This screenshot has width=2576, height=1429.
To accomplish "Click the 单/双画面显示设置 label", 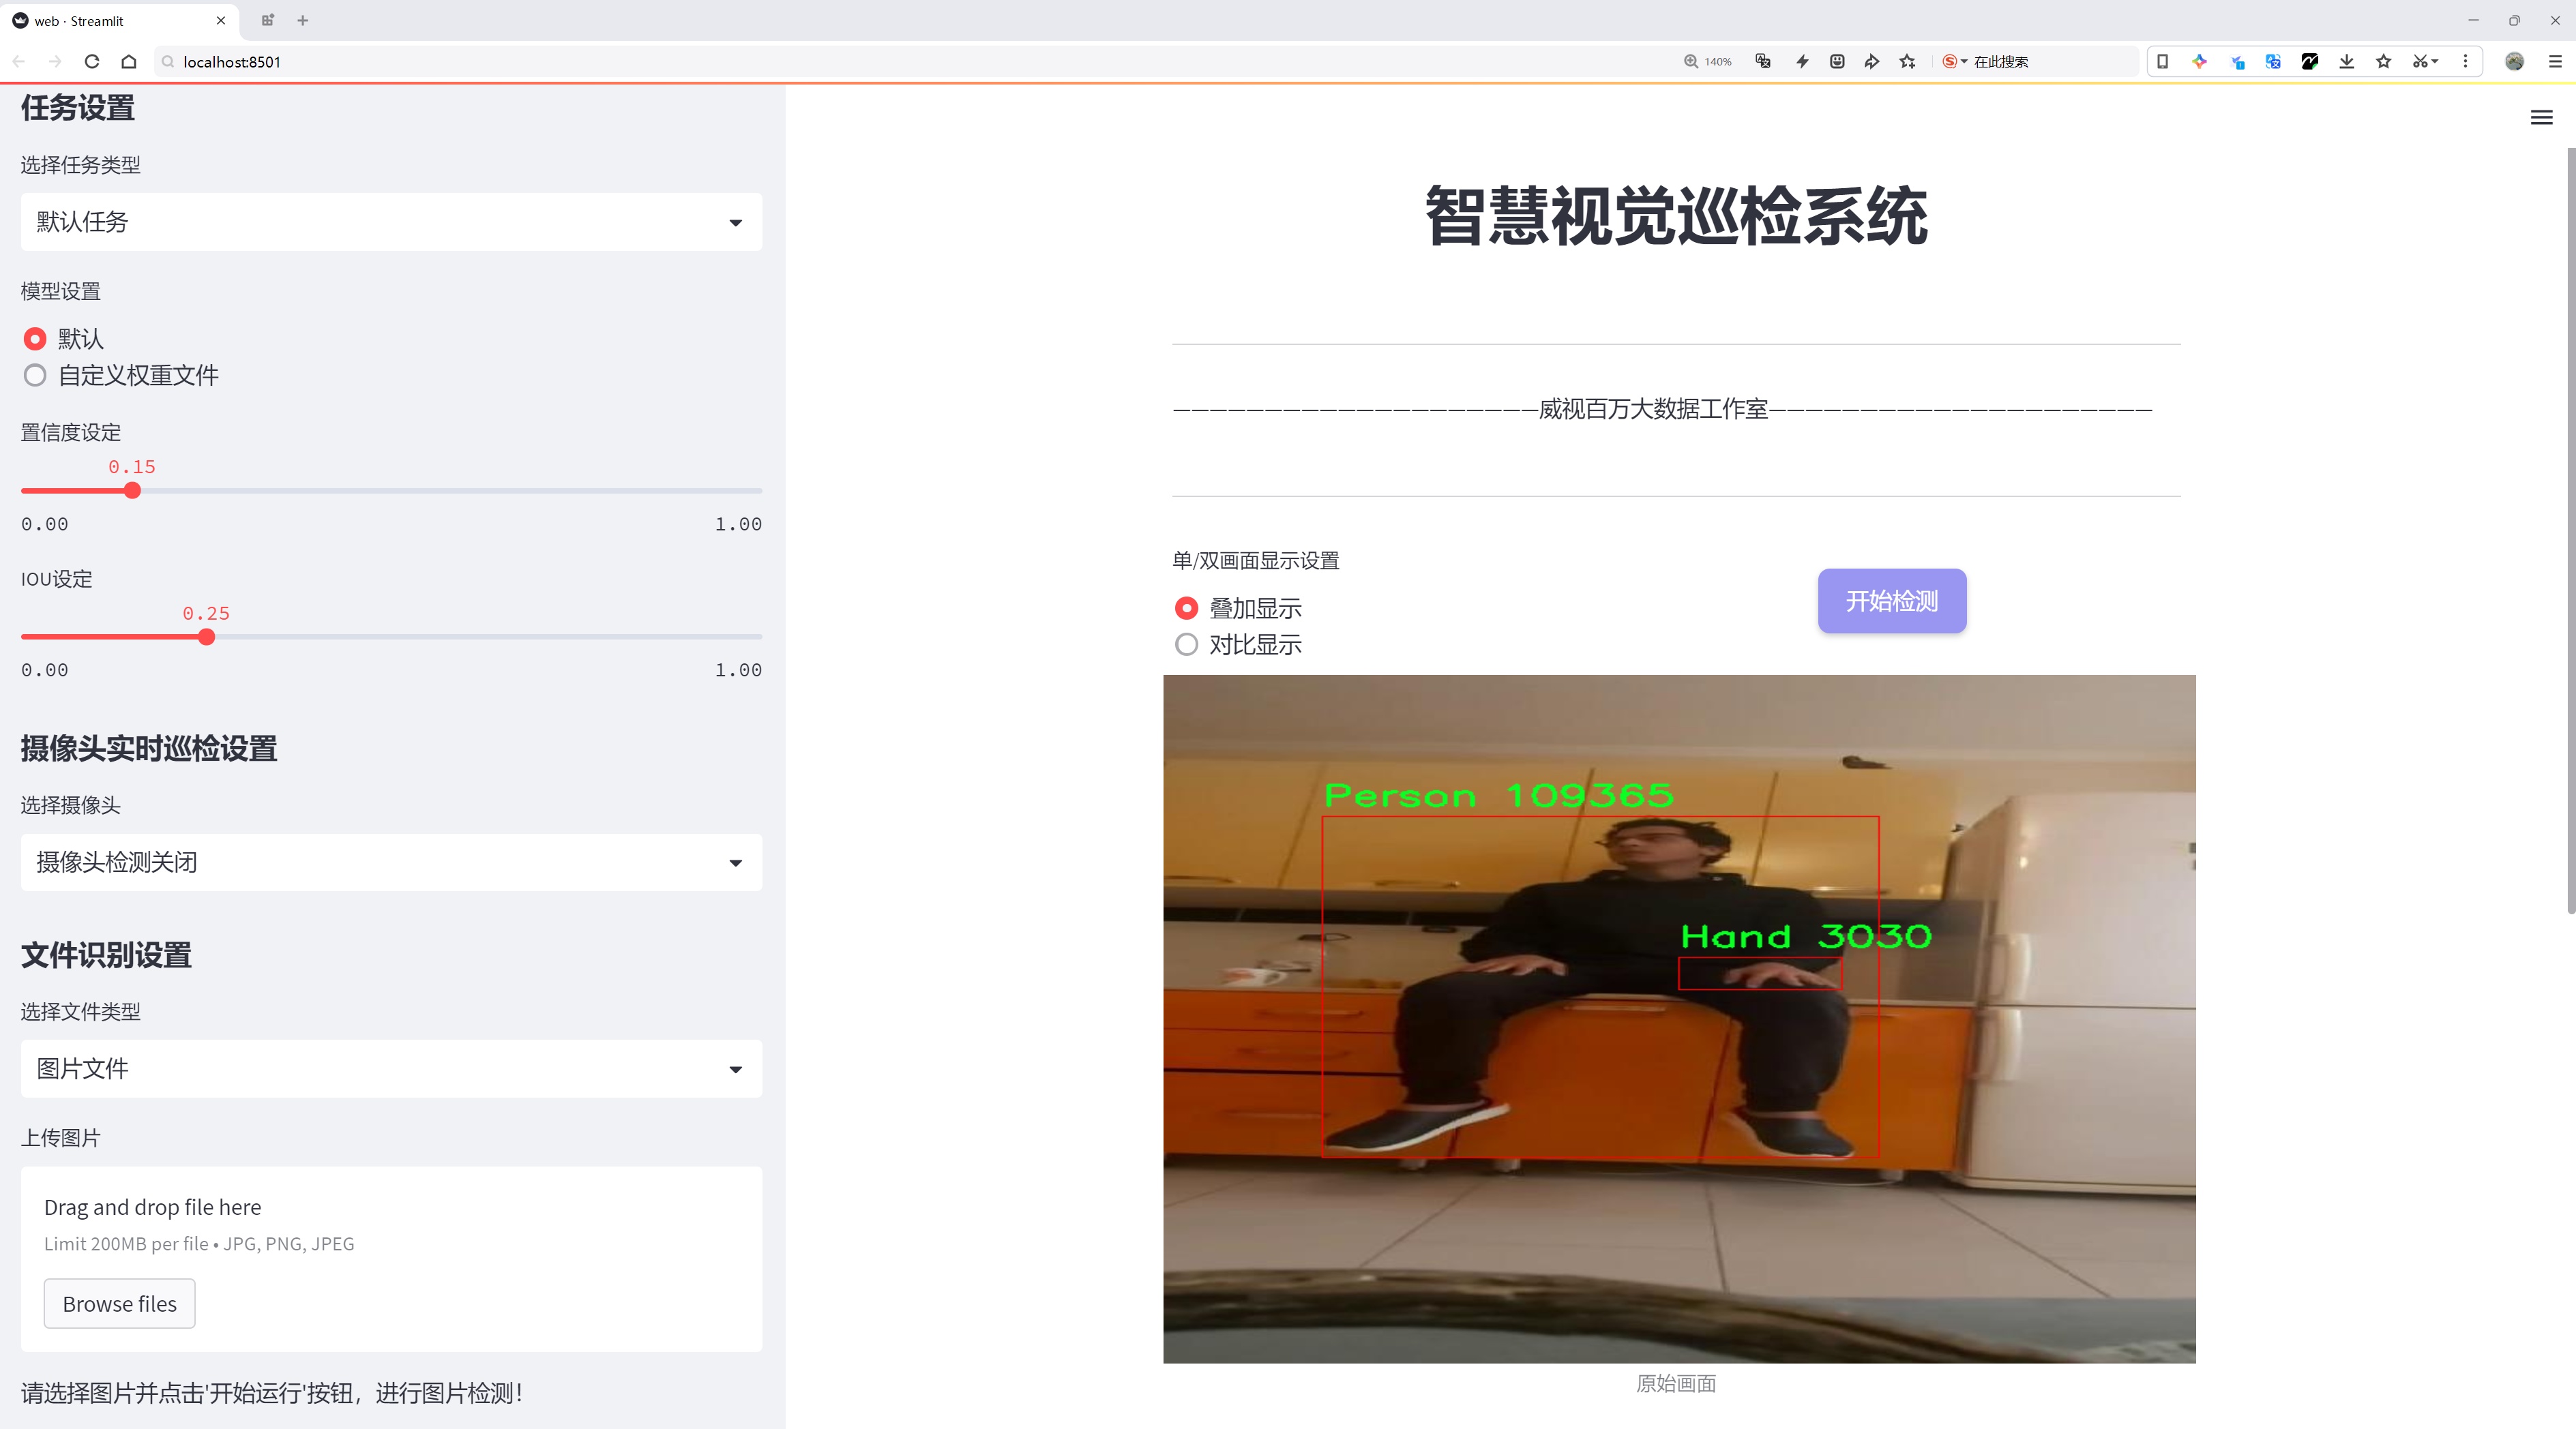I will [1256, 560].
